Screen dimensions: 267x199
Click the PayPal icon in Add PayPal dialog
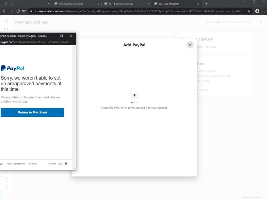[134, 95]
